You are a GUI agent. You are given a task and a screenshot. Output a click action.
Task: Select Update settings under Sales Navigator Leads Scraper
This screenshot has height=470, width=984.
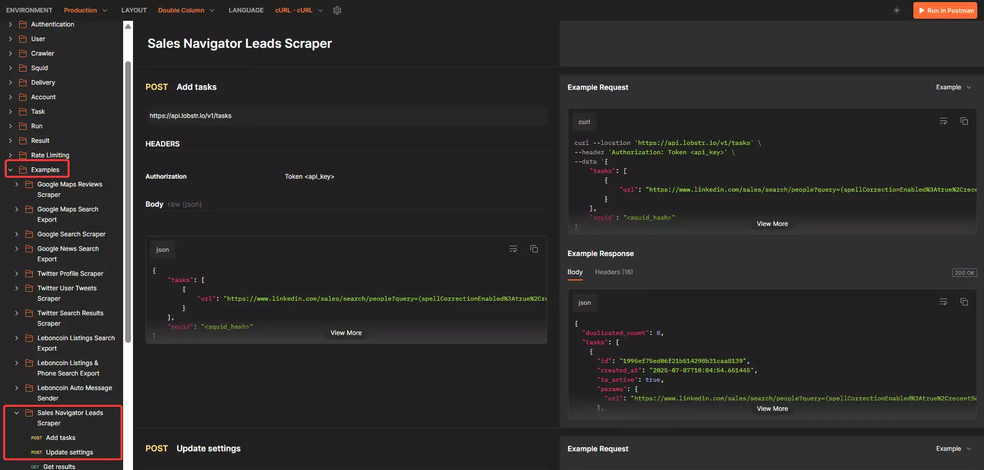[69, 452]
